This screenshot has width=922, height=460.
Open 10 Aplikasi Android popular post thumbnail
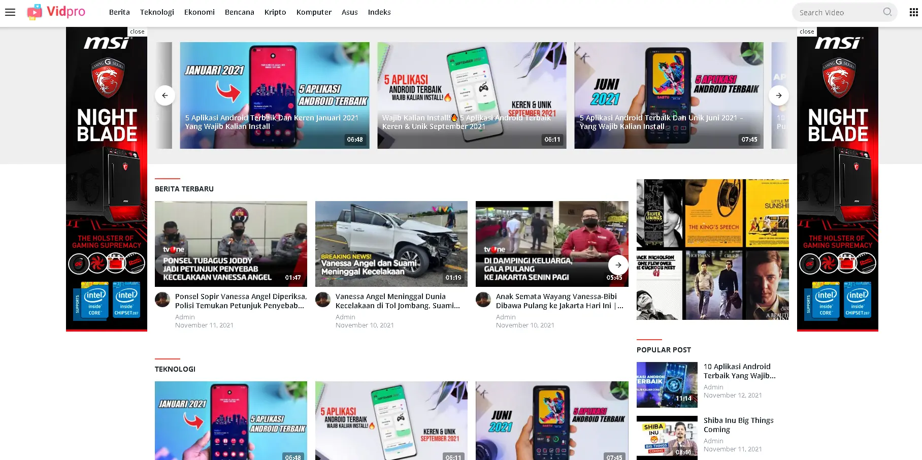click(667, 385)
